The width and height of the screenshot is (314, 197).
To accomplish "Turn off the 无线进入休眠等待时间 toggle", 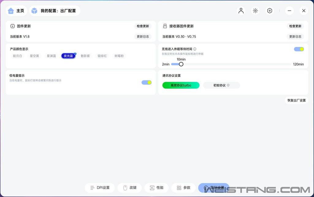I will (x=299, y=49).
